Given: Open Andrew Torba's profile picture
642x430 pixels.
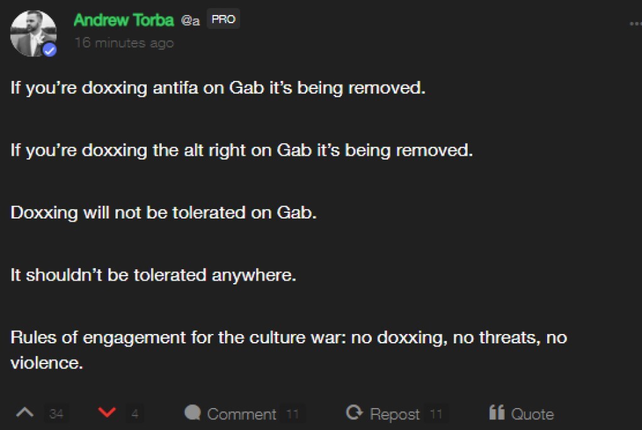Looking at the screenshot, I should (33, 33).
